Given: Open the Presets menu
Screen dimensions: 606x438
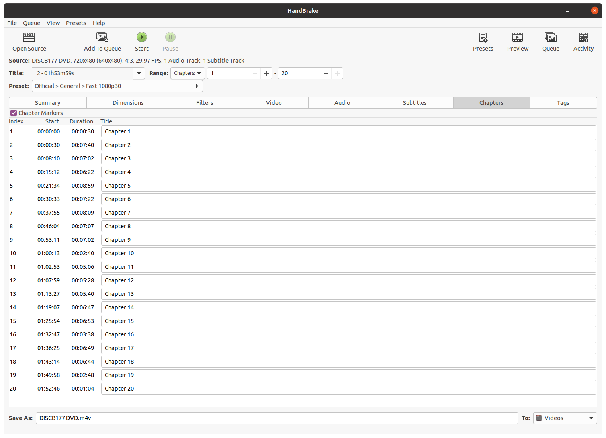Looking at the screenshot, I should click(x=76, y=23).
